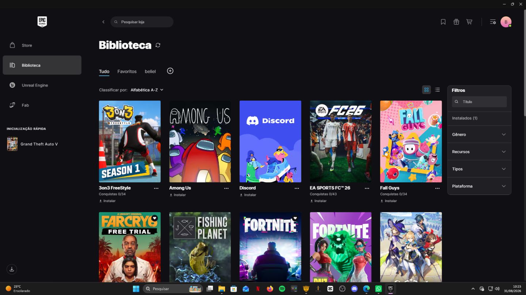Open options menu for 3on3 FreeStyle
The image size is (526, 295).
click(156, 188)
